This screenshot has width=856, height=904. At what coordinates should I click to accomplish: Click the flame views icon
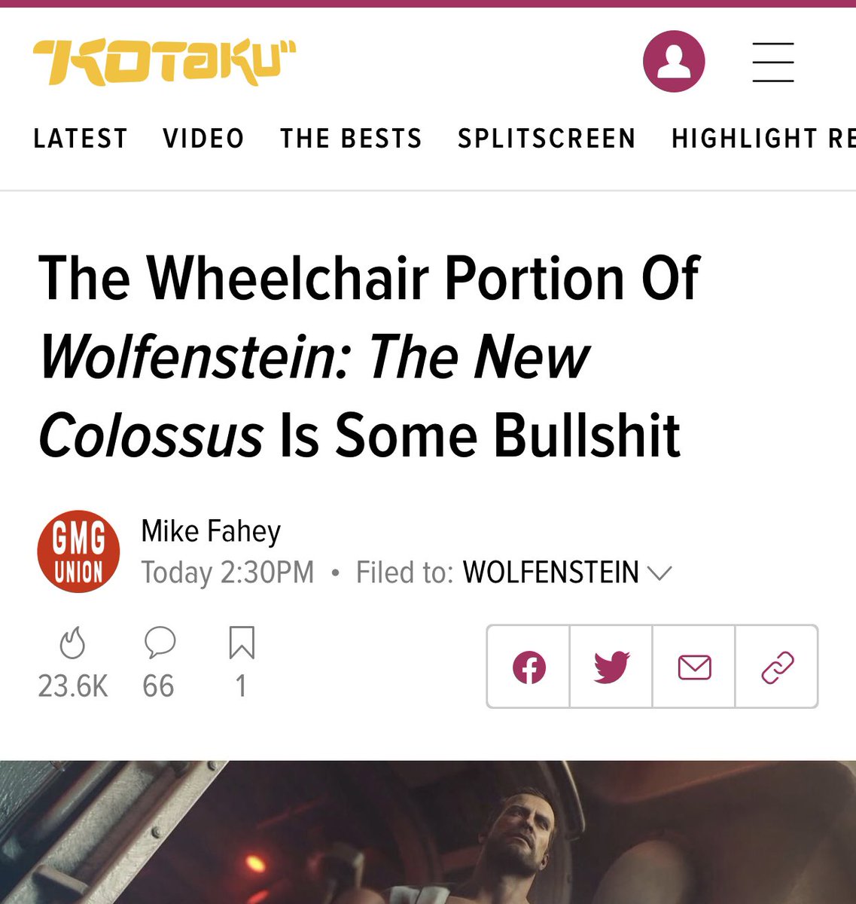[x=73, y=643]
